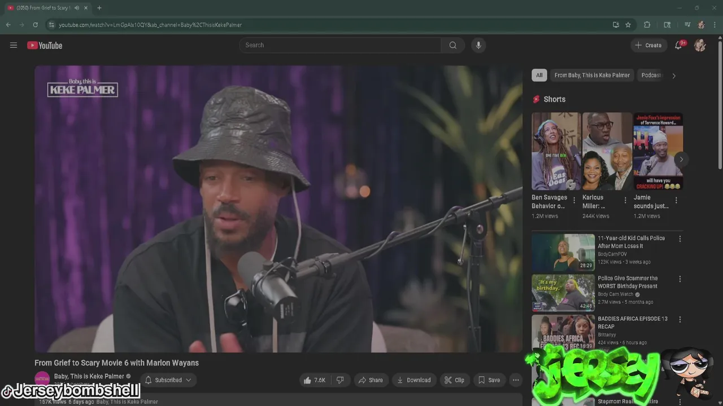Viewport: 723px width, 406px height.
Task: Open the Karlous Miller short thumbnail
Action: (x=607, y=151)
